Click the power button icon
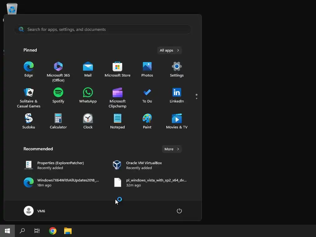 (x=179, y=211)
